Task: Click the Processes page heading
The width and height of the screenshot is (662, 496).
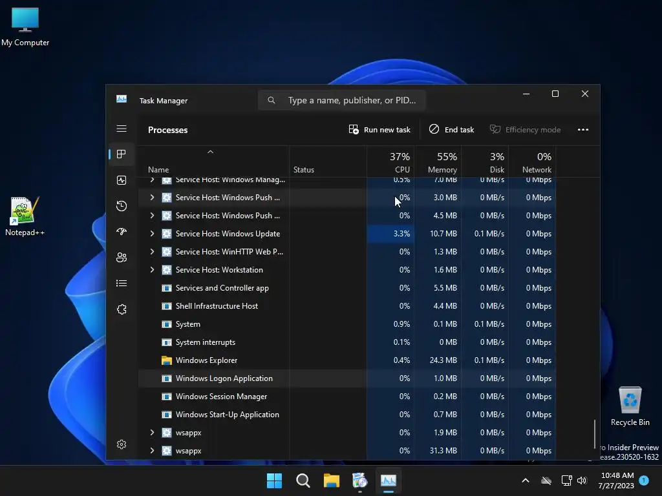Action: [167, 130]
